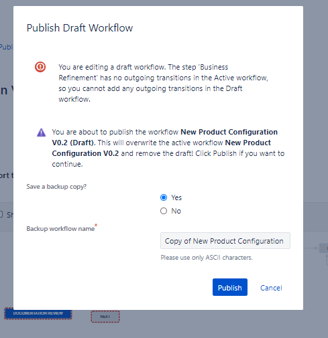328x338 pixels.
Task: Click the blue Publish button
Action: pos(230,287)
